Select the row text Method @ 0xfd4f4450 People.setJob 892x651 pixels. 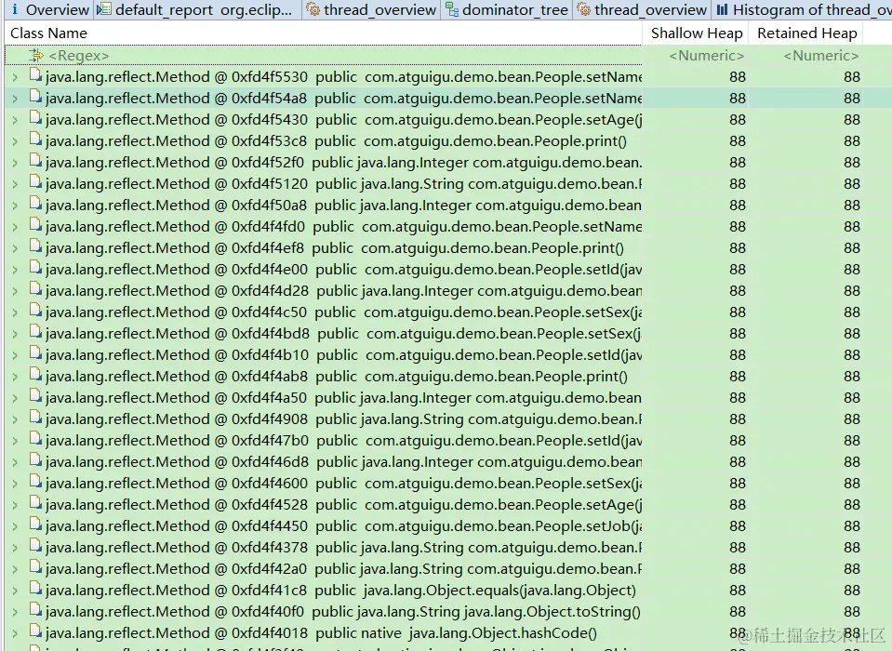343,526
